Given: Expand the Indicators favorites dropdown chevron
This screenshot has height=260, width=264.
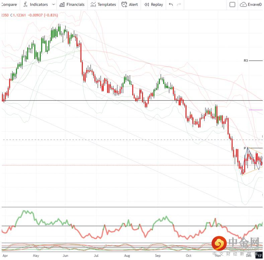Looking at the screenshot, I should point(54,5).
